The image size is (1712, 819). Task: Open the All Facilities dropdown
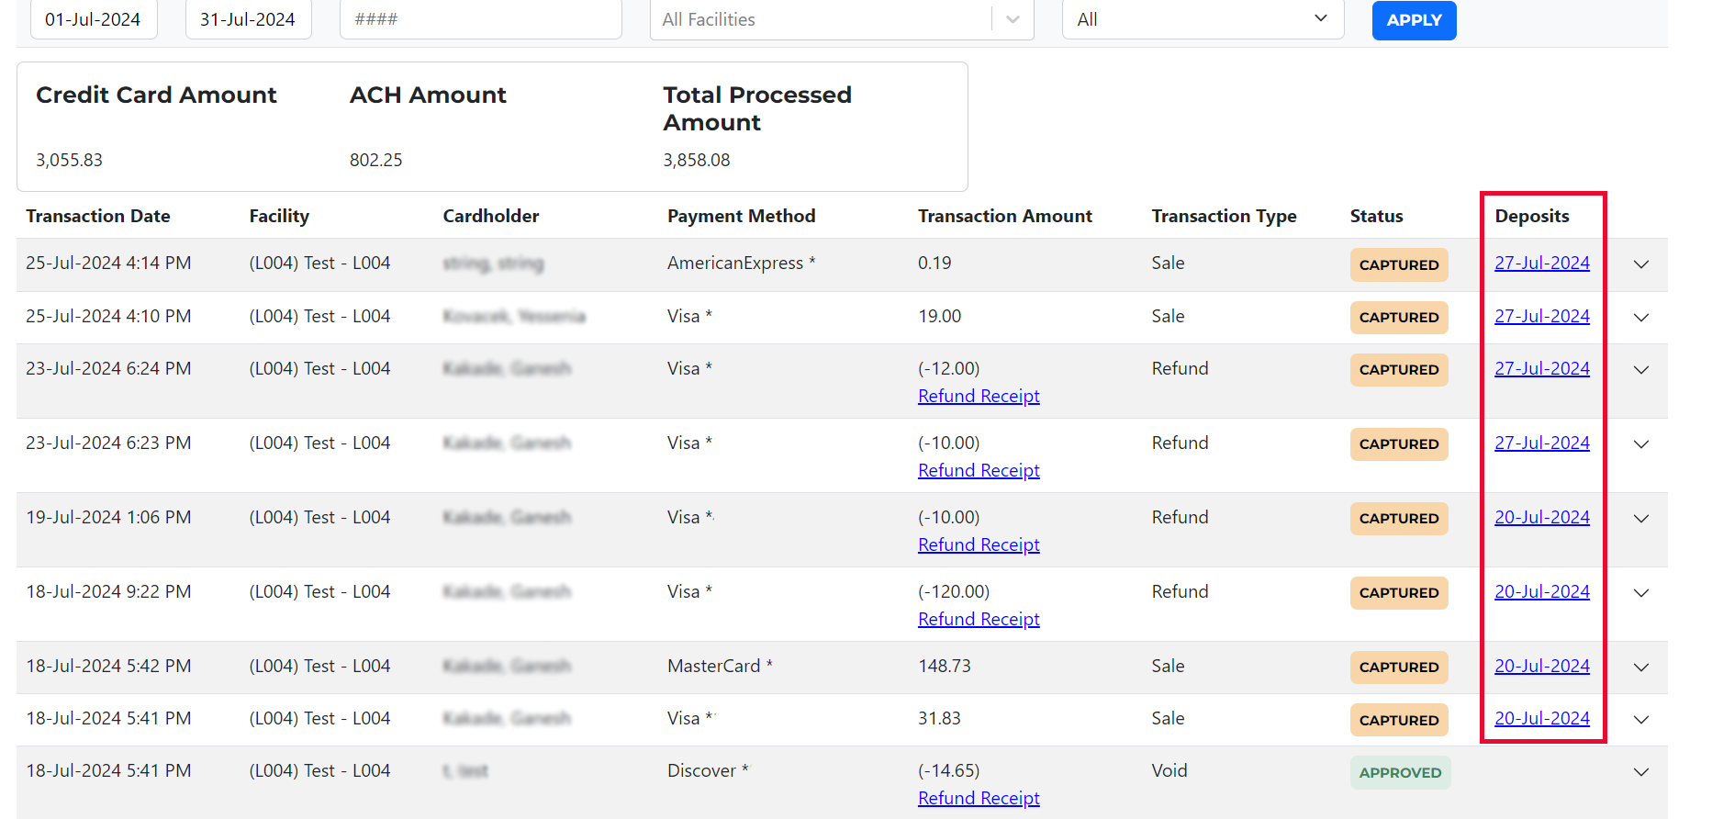tap(842, 19)
